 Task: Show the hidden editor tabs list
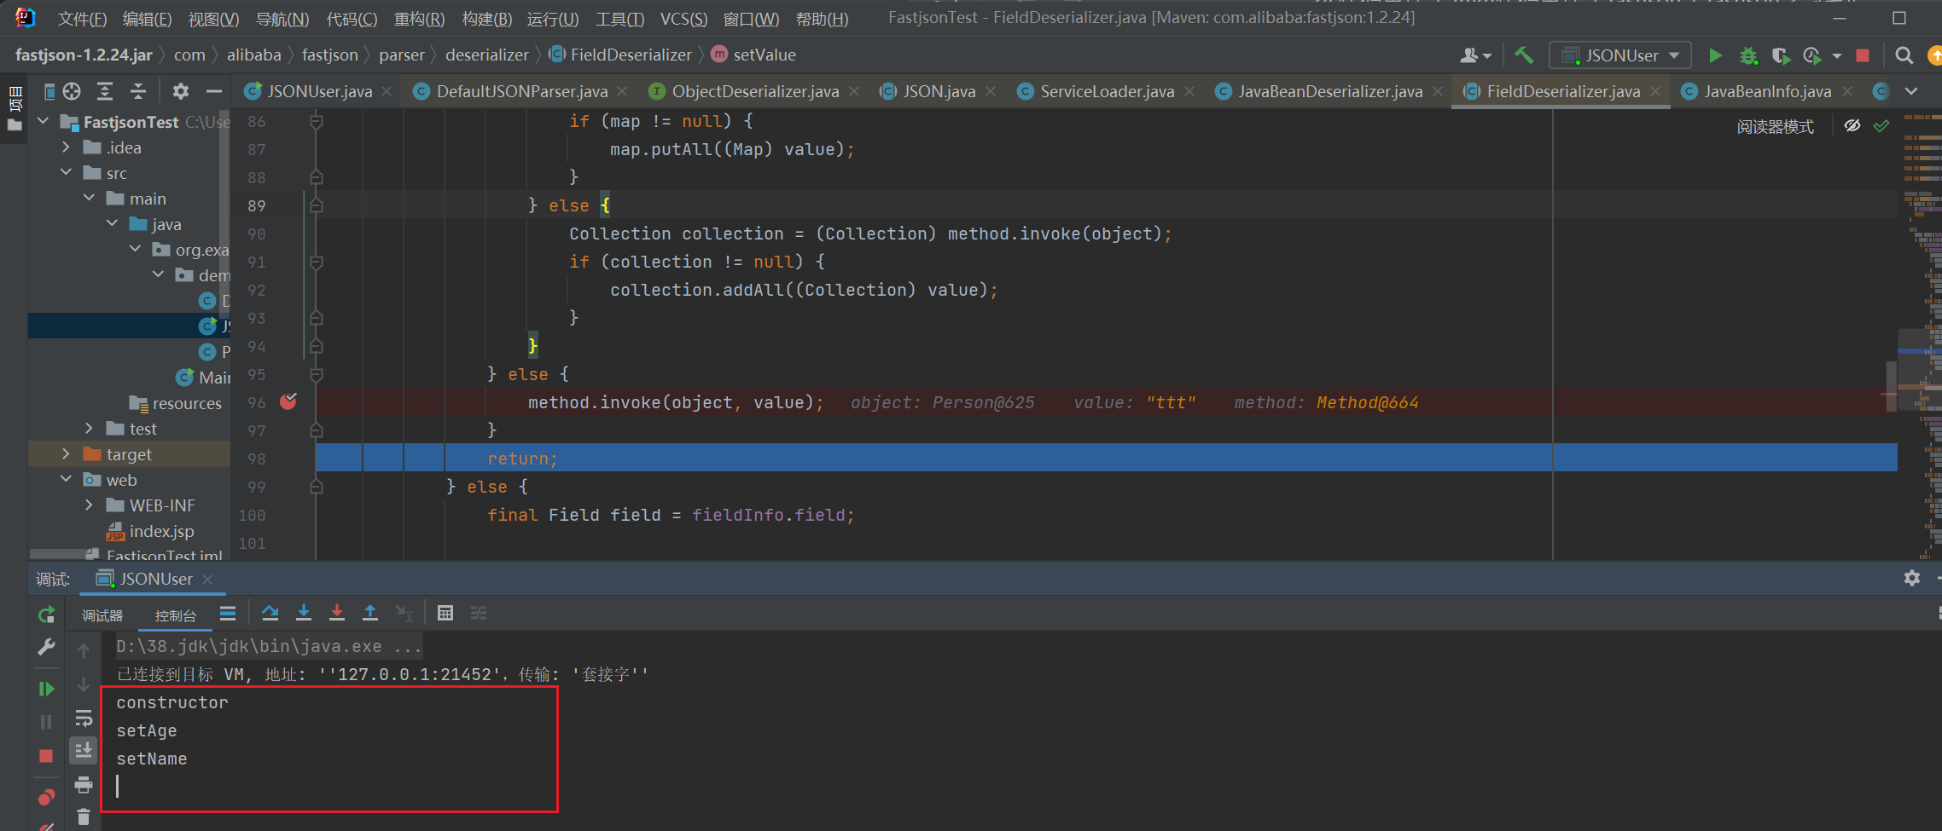point(1911,91)
